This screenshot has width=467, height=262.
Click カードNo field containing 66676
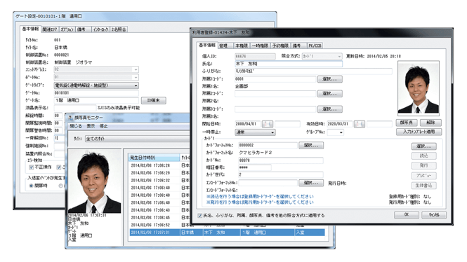281,160
